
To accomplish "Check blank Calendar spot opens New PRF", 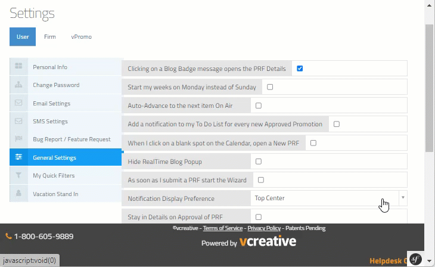I will pyautogui.click(x=313, y=143).
